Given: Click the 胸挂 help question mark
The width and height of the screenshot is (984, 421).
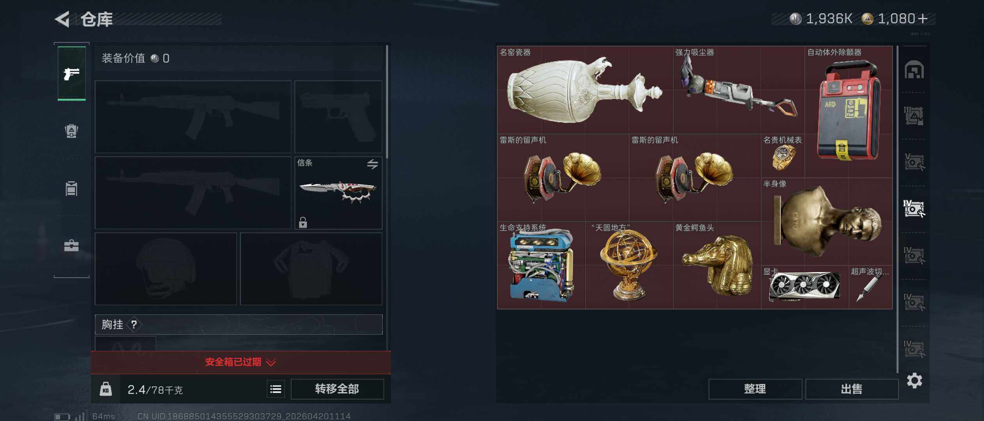Looking at the screenshot, I should tap(134, 324).
